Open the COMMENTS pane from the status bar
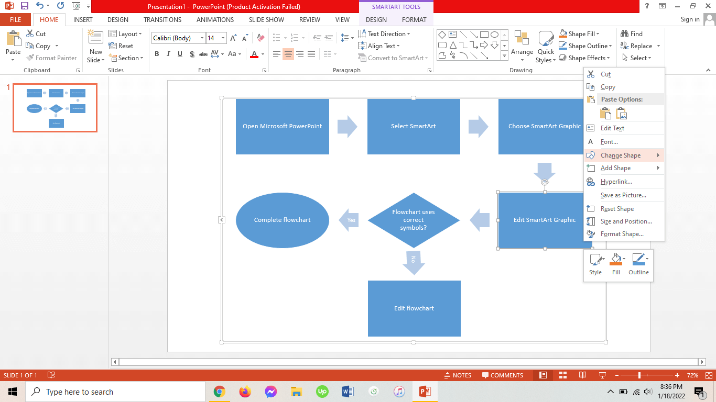716x402 pixels. coord(503,375)
